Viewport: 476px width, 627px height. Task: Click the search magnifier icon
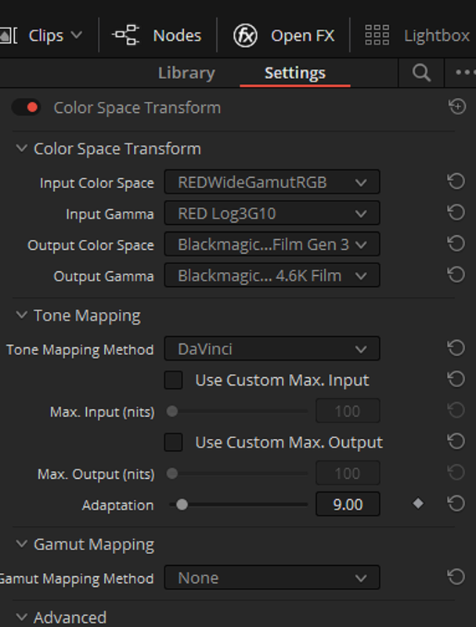click(x=421, y=73)
